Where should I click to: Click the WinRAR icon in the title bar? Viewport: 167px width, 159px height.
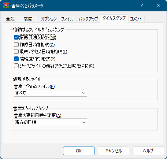(x=6, y=5)
